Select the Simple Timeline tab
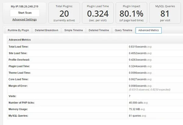Screen dimensions: 183x125 [x=73, y=30]
